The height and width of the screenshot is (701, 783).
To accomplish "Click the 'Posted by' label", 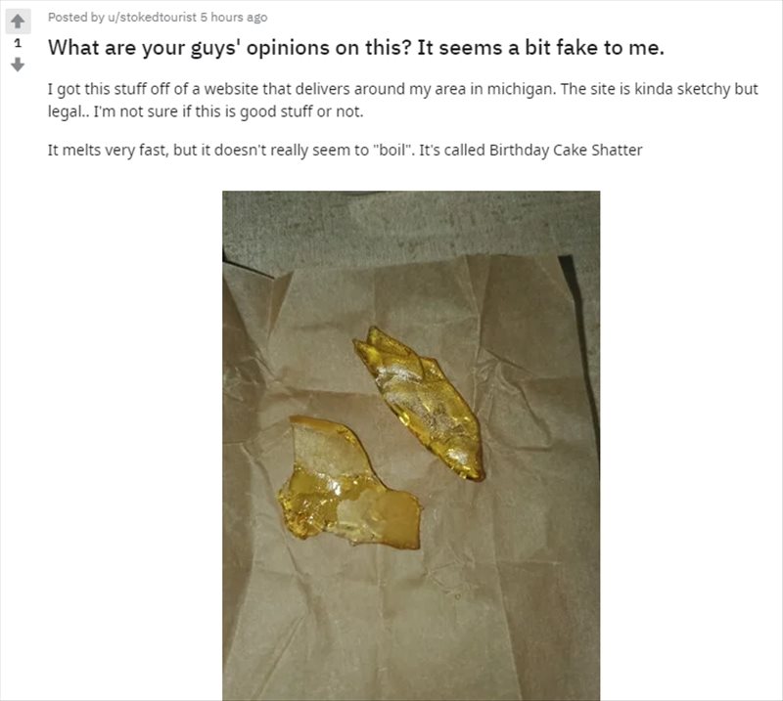I will [x=76, y=17].
